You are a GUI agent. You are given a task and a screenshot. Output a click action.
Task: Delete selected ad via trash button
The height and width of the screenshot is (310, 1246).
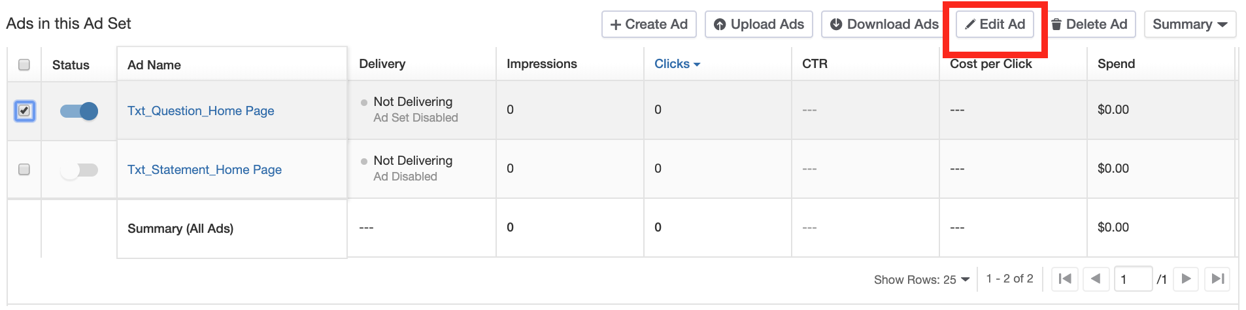(1089, 24)
